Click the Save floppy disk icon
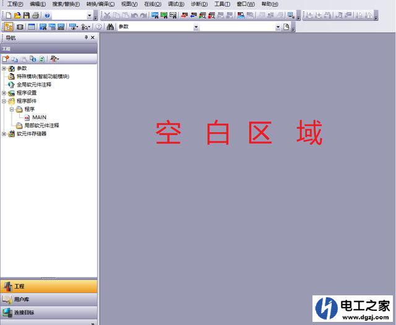Screen dimensions: 396x325 point(26,15)
